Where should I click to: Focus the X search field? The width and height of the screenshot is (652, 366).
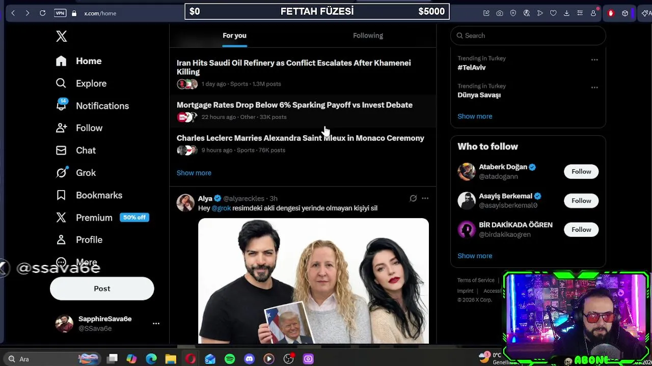[528, 36]
